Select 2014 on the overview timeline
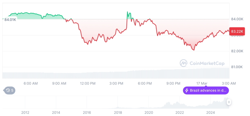Screen dimensions: 250x116 pyautogui.click(x=56, y=112)
